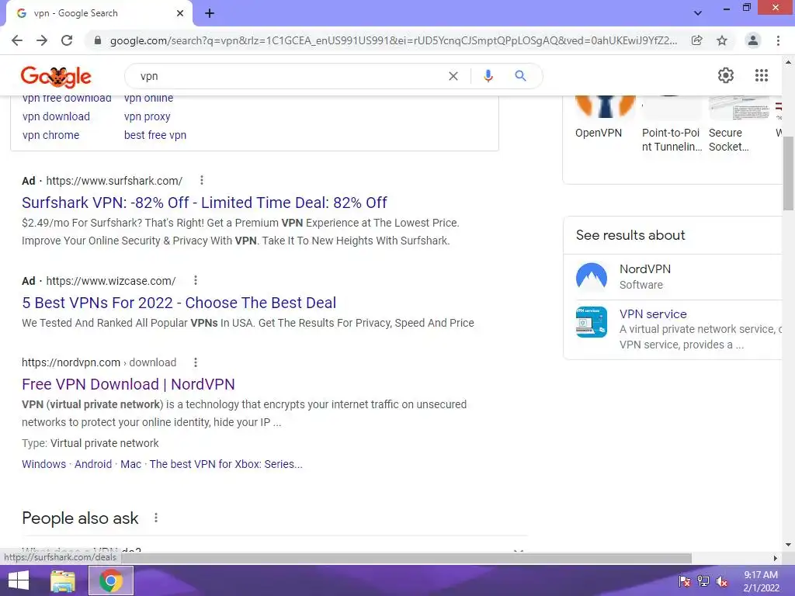The height and width of the screenshot is (596, 795).
Task: Go back to the previous page
Action: click(x=17, y=40)
